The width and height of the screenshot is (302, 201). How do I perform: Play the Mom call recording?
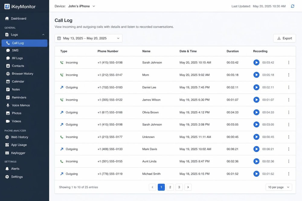pyautogui.click(x=256, y=75)
